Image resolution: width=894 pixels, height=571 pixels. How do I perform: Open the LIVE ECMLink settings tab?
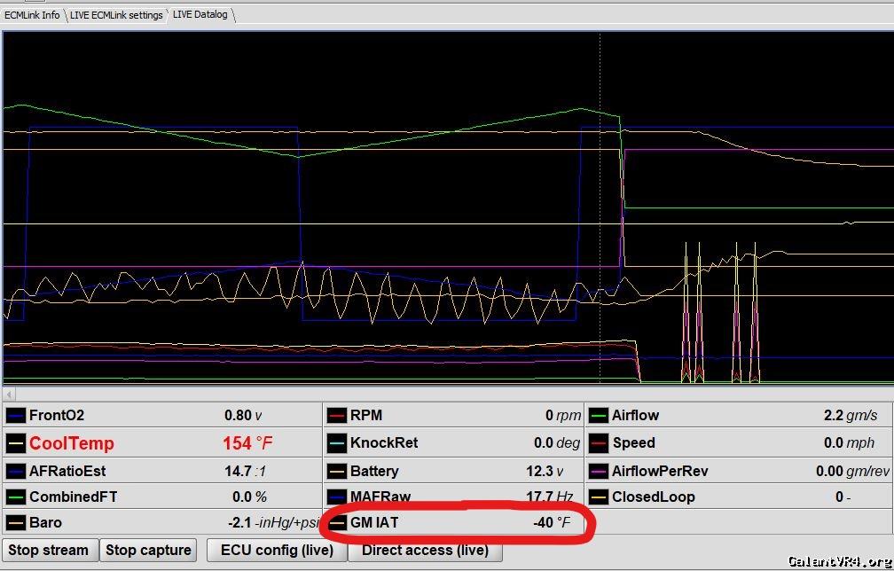116,15
